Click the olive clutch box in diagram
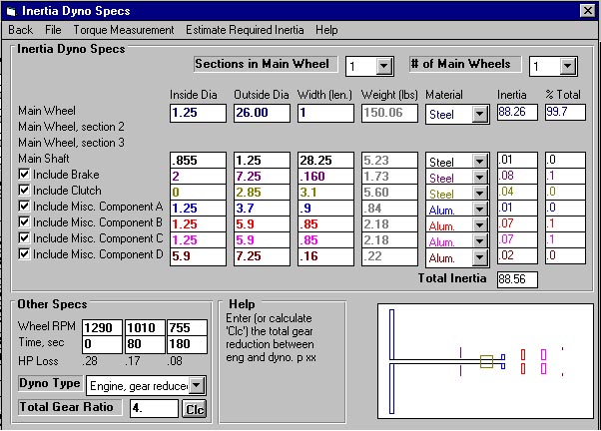 pyautogui.click(x=486, y=361)
